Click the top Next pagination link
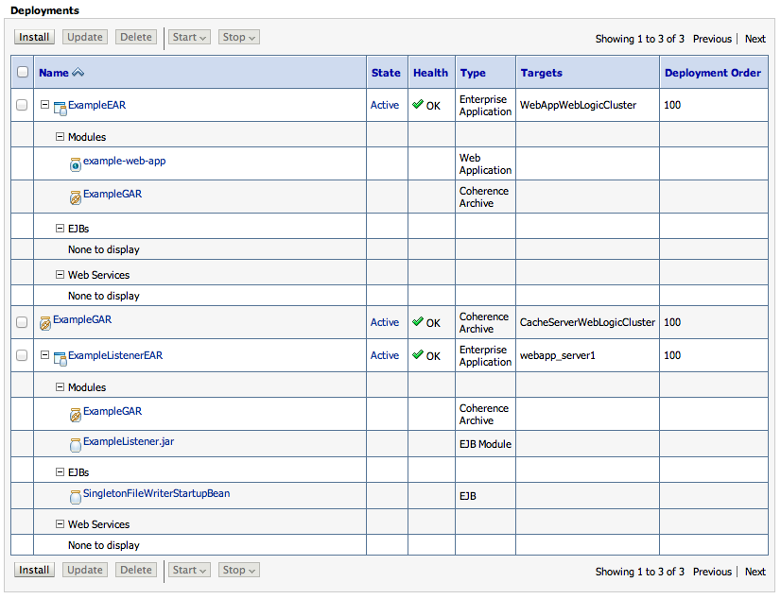 (755, 39)
